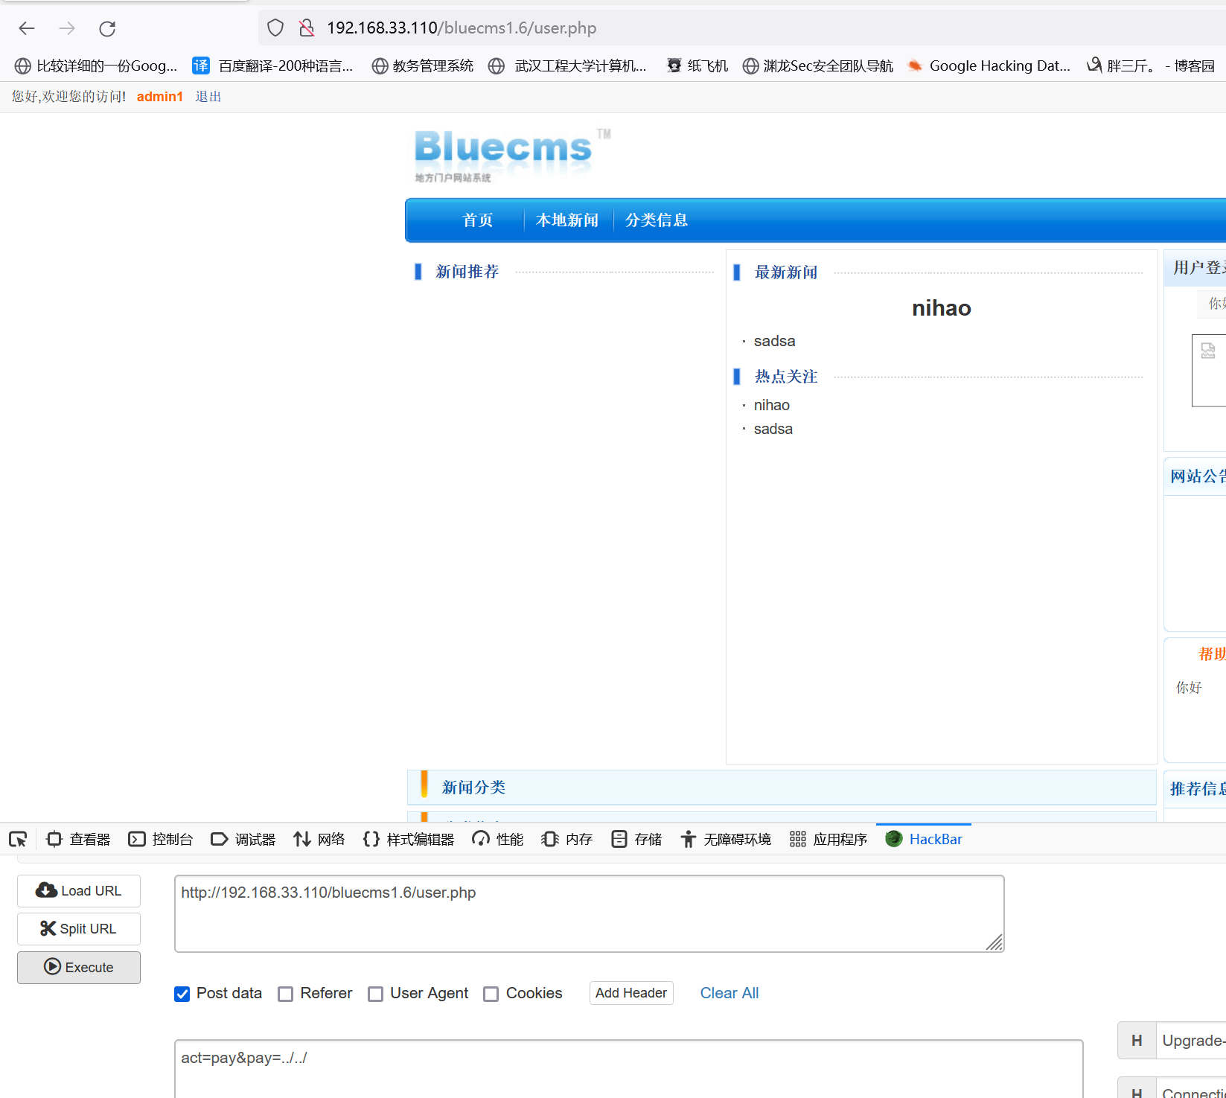Viewport: 1226px width, 1098px height.
Task: Click the Upgrade- header value field
Action: (1191, 1041)
